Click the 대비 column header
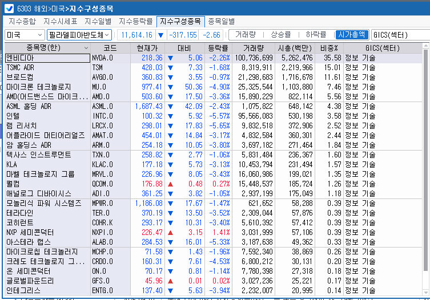This screenshot has height=300, width=430. (184, 48)
